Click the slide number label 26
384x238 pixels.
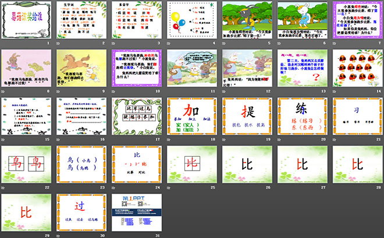(x=268, y=187)
